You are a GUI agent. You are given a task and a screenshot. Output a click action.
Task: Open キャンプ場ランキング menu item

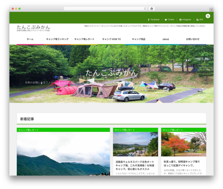point(57,39)
